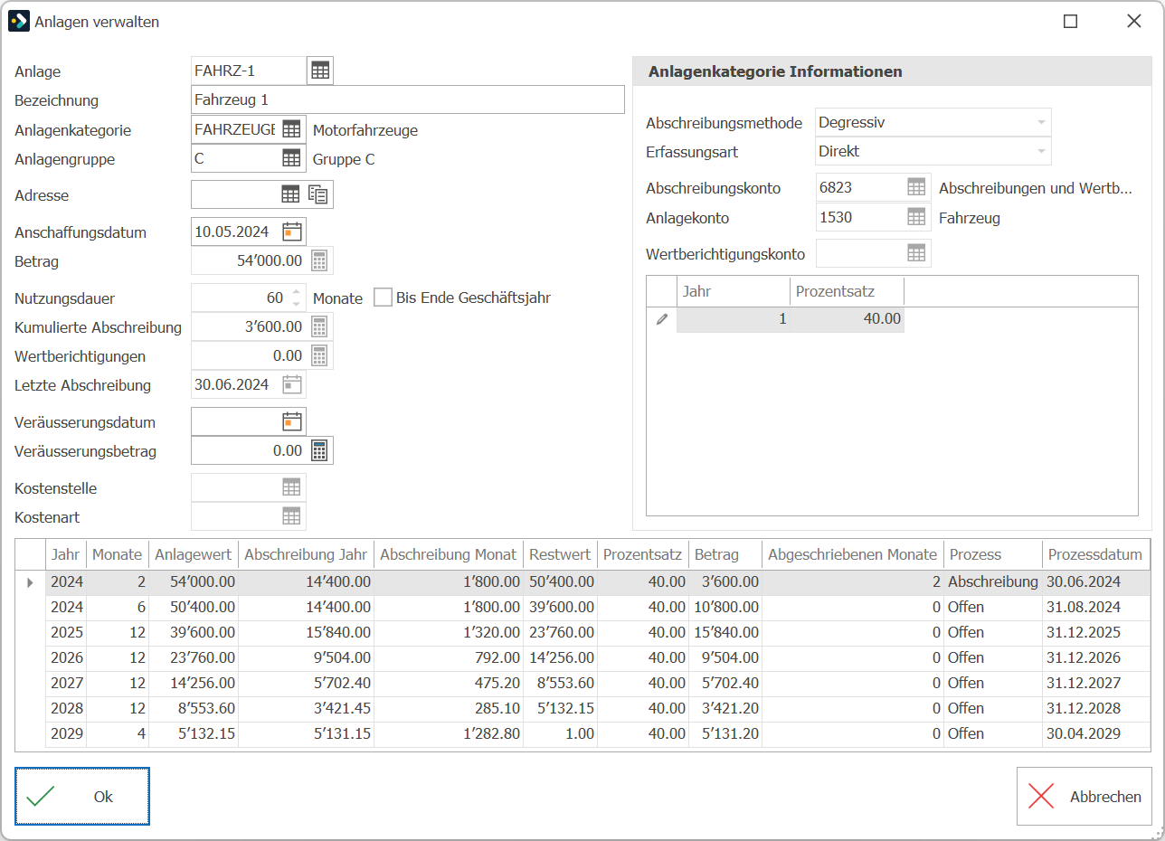Viewport: 1165px width, 841px height.
Task: Open calculator for Betrag field
Action: click(319, 260)
